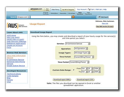Open Advantage in the subnavigation
124x97 pixels.
point(72,13)
